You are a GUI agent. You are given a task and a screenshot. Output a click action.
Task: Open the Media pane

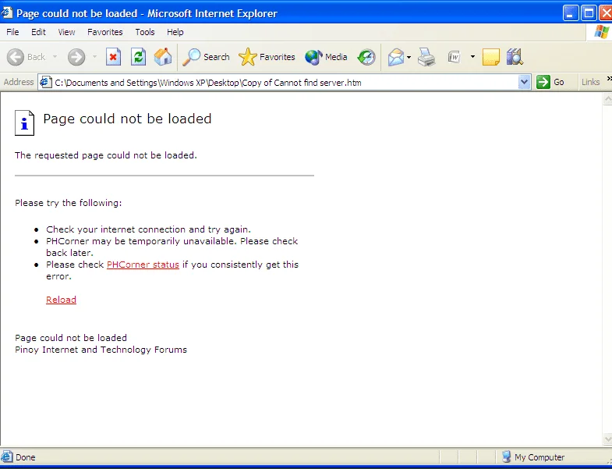coord(327,57)
